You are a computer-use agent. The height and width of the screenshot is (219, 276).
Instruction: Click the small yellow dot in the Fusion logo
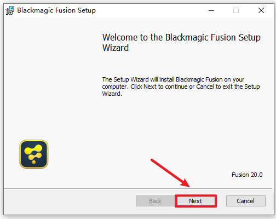click(33, 162)
